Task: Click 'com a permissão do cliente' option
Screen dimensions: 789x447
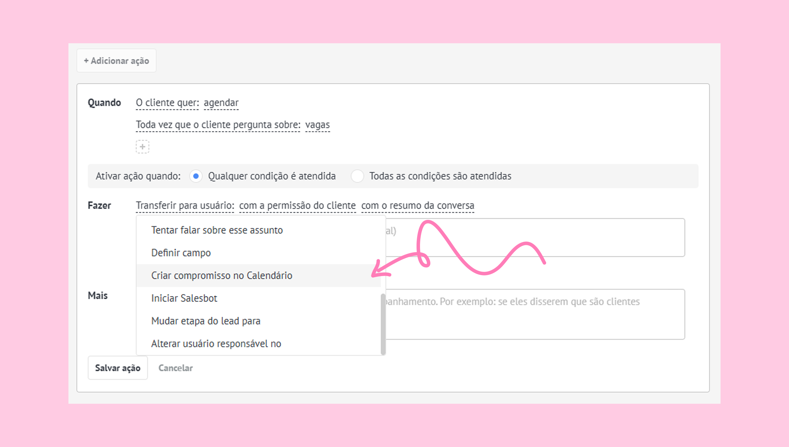Action: point(297,206)
